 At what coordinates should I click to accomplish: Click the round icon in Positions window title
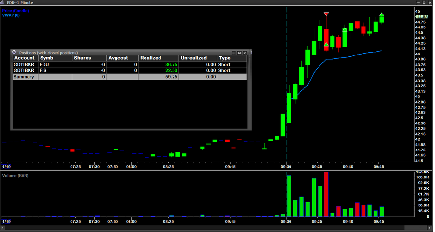coord(14,52)
